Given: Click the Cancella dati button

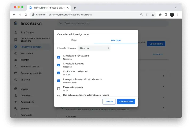Looking at the screenshot, I should (x=126, y=102).
